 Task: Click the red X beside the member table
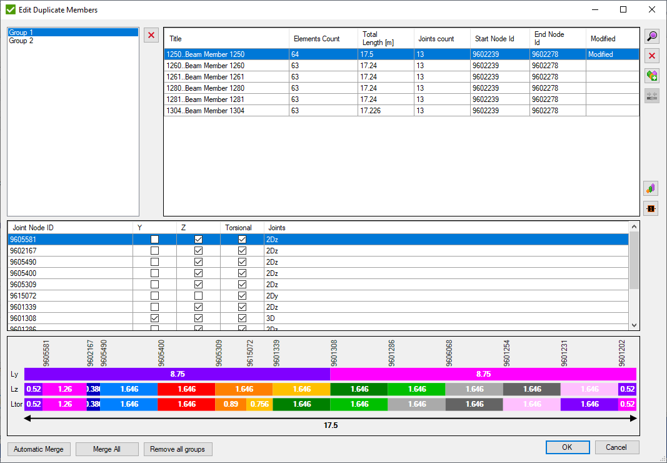(x=652, y=56)
